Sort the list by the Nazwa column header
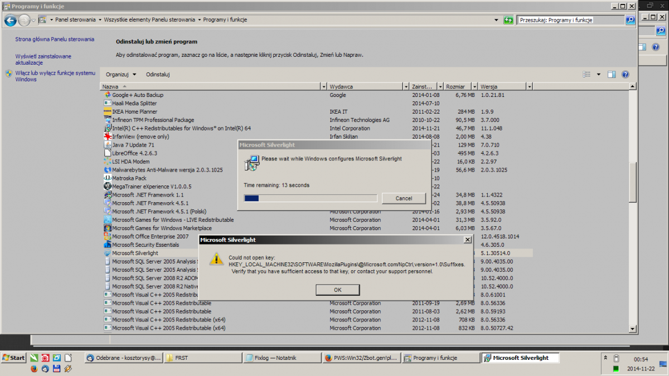 pos(211,86)
